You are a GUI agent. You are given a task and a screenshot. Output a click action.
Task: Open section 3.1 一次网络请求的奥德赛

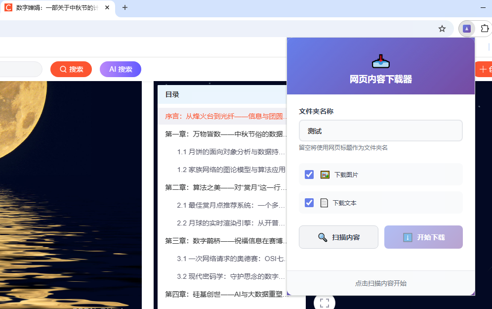[x=231, y=259]
